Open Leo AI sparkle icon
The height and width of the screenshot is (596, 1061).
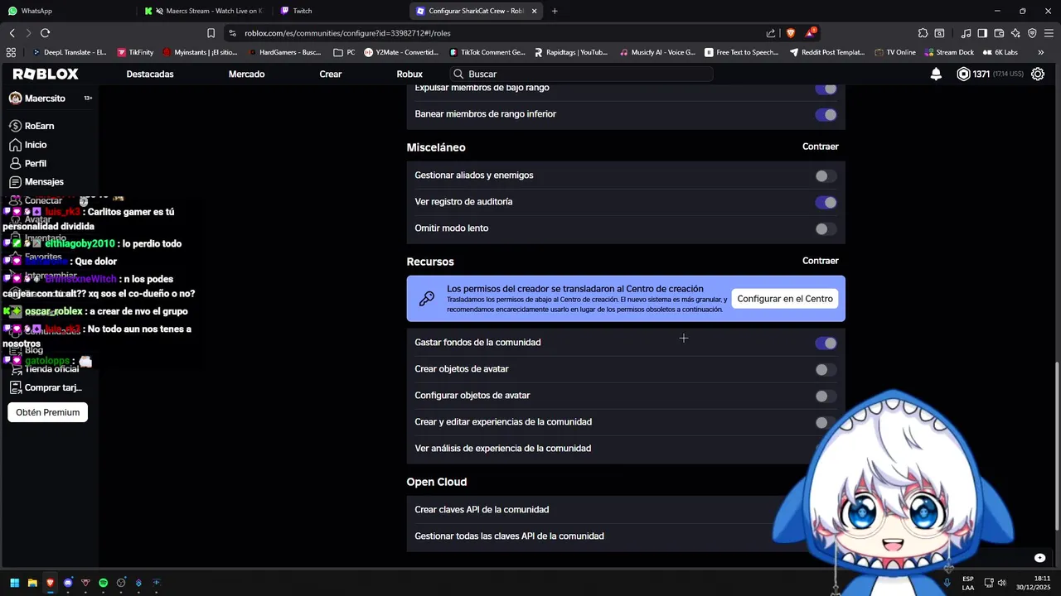coord(1015,33)
